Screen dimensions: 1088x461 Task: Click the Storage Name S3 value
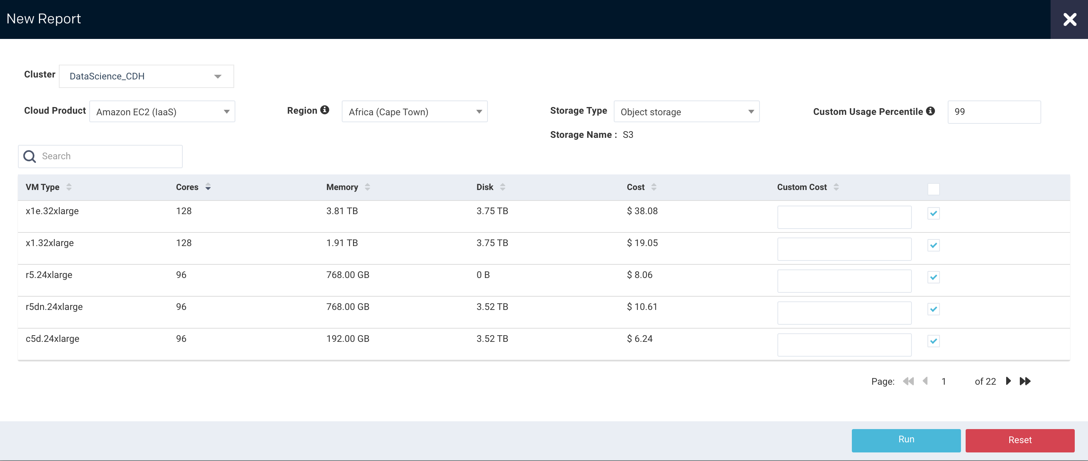(x=628, y=135)
